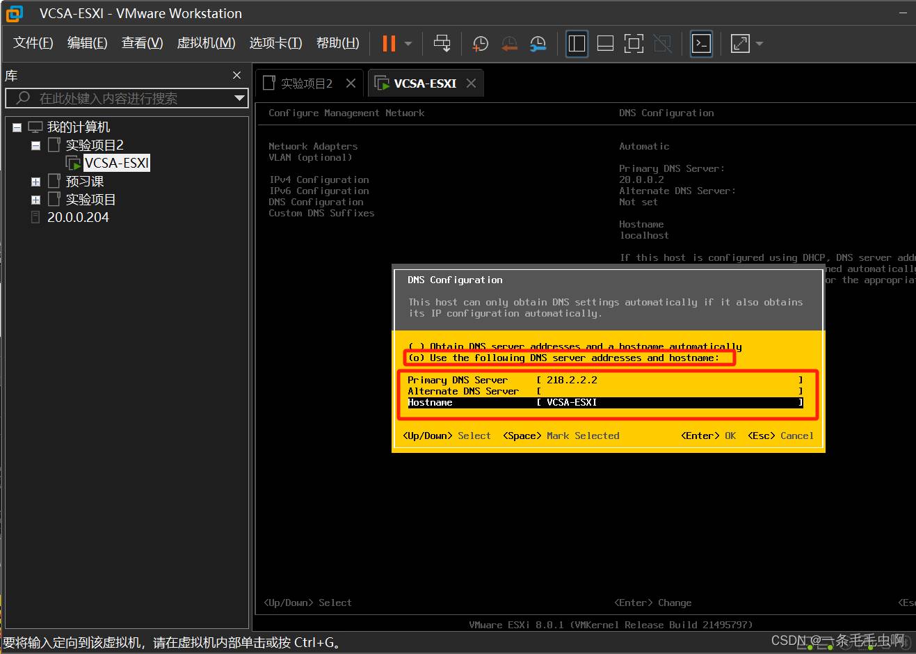Open the power options dropdown arrow beside pause
Viewport: 916px width, 654px height.
click(408, 44)
